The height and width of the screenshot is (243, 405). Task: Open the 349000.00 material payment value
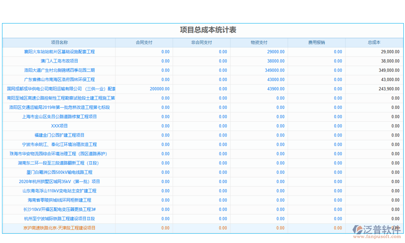click(x=274, y=70)
